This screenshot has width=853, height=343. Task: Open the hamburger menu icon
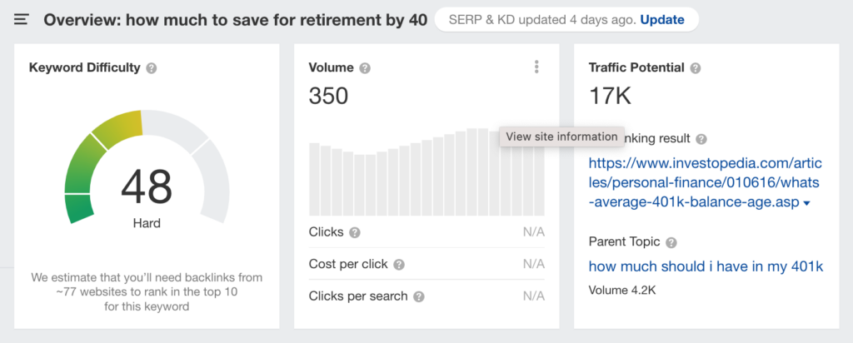(x=22, y=19)
